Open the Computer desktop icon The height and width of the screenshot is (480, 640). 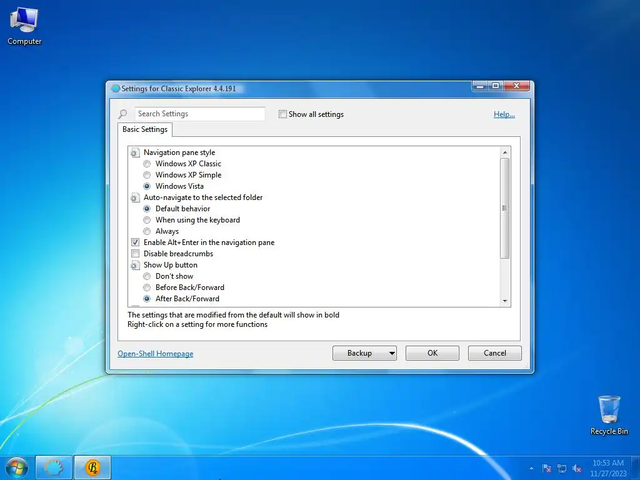tap(24, 26)
